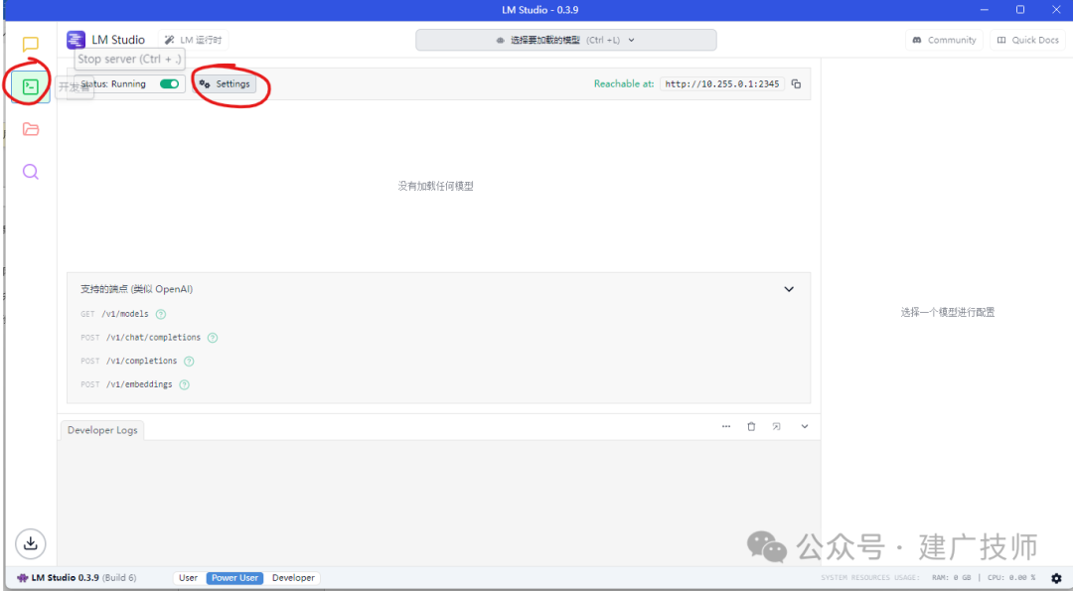
Task: Select User mode in status bar
Action: (188, 578)
